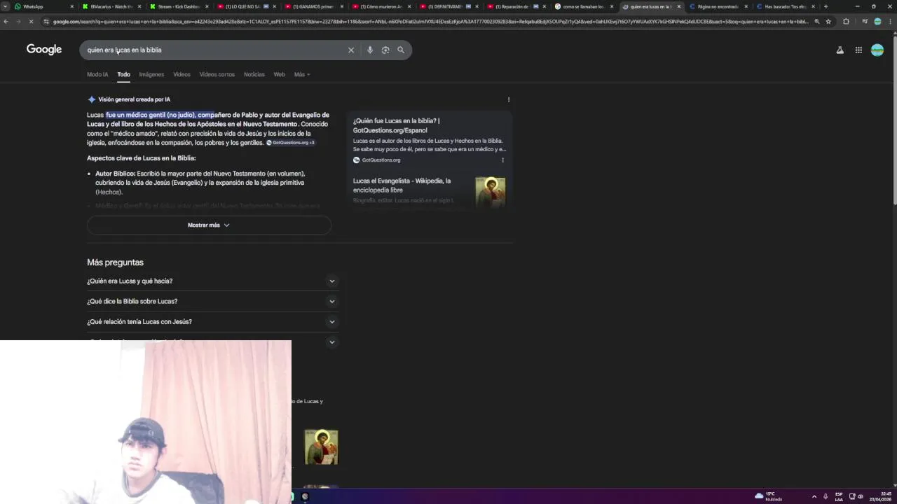Click the magnifying glass search button

point(401,50)
